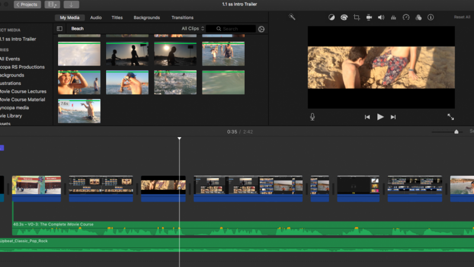Click the import media down-arrow button
Image resolution: width=474 pixels, height=267 pixels.
click(71, 5)
